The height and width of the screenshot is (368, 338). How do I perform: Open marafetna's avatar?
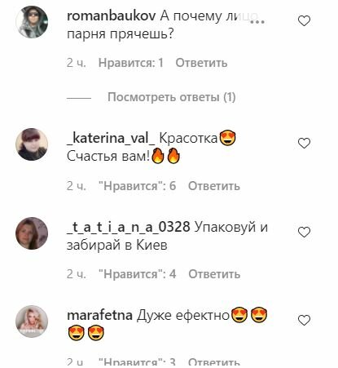coord(32,321)
